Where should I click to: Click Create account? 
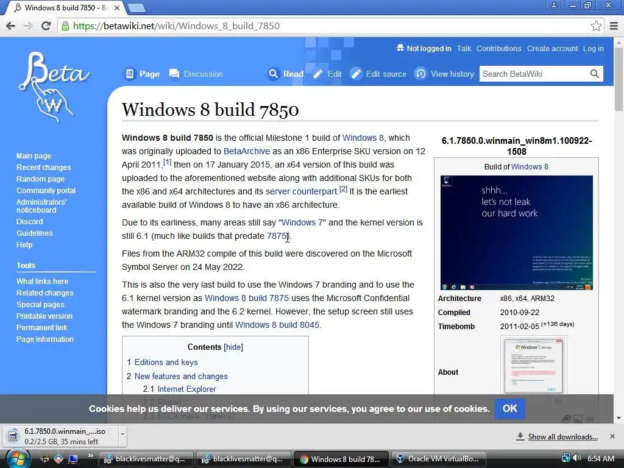[x=552, y=49]
